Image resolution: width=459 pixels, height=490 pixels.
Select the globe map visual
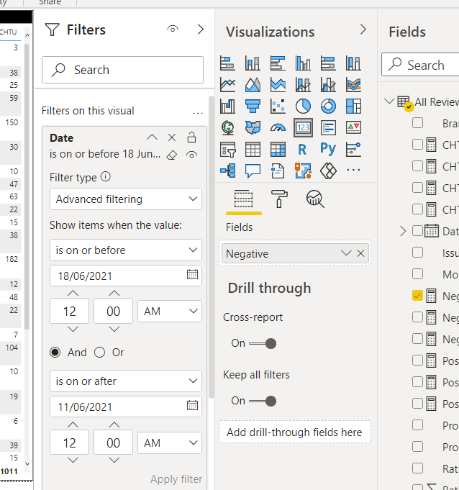pos(227,127)
